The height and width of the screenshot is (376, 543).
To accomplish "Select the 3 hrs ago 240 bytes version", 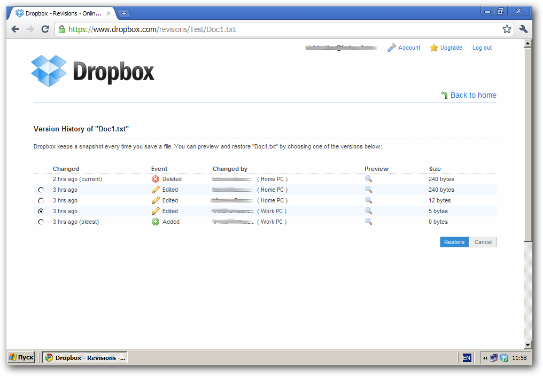I will click(41, 190).
